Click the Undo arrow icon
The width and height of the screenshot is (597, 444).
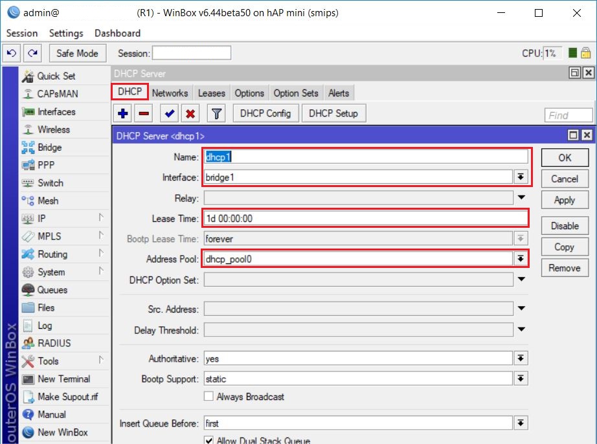click(12, 53)
